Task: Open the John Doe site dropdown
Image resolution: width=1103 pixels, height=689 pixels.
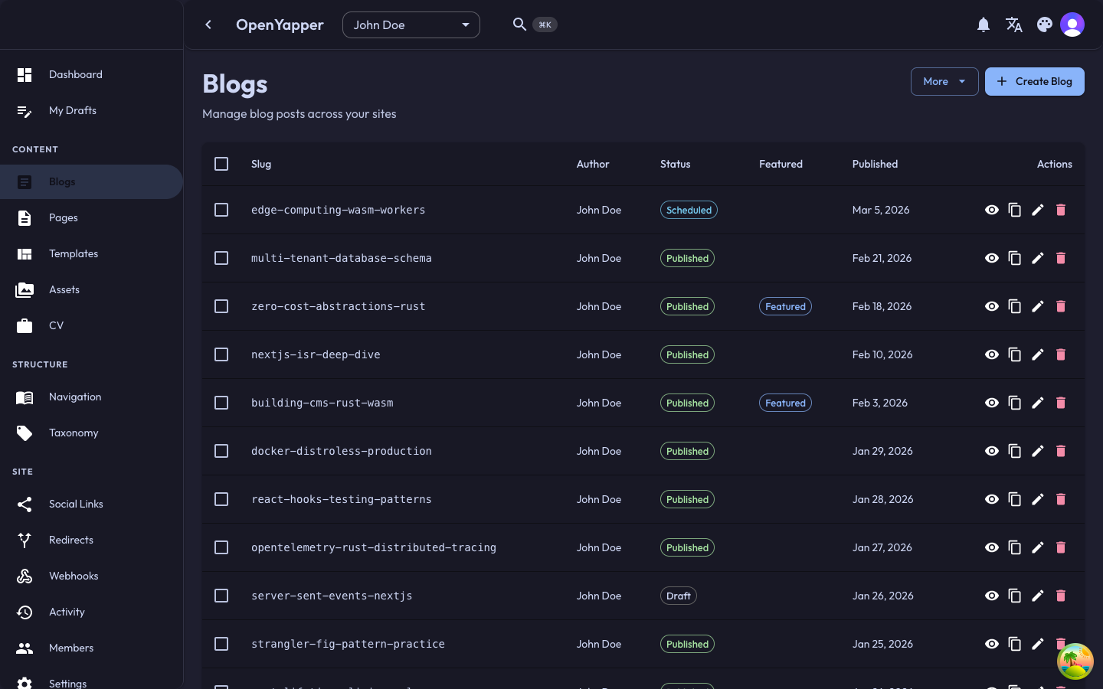Action: 411,24
